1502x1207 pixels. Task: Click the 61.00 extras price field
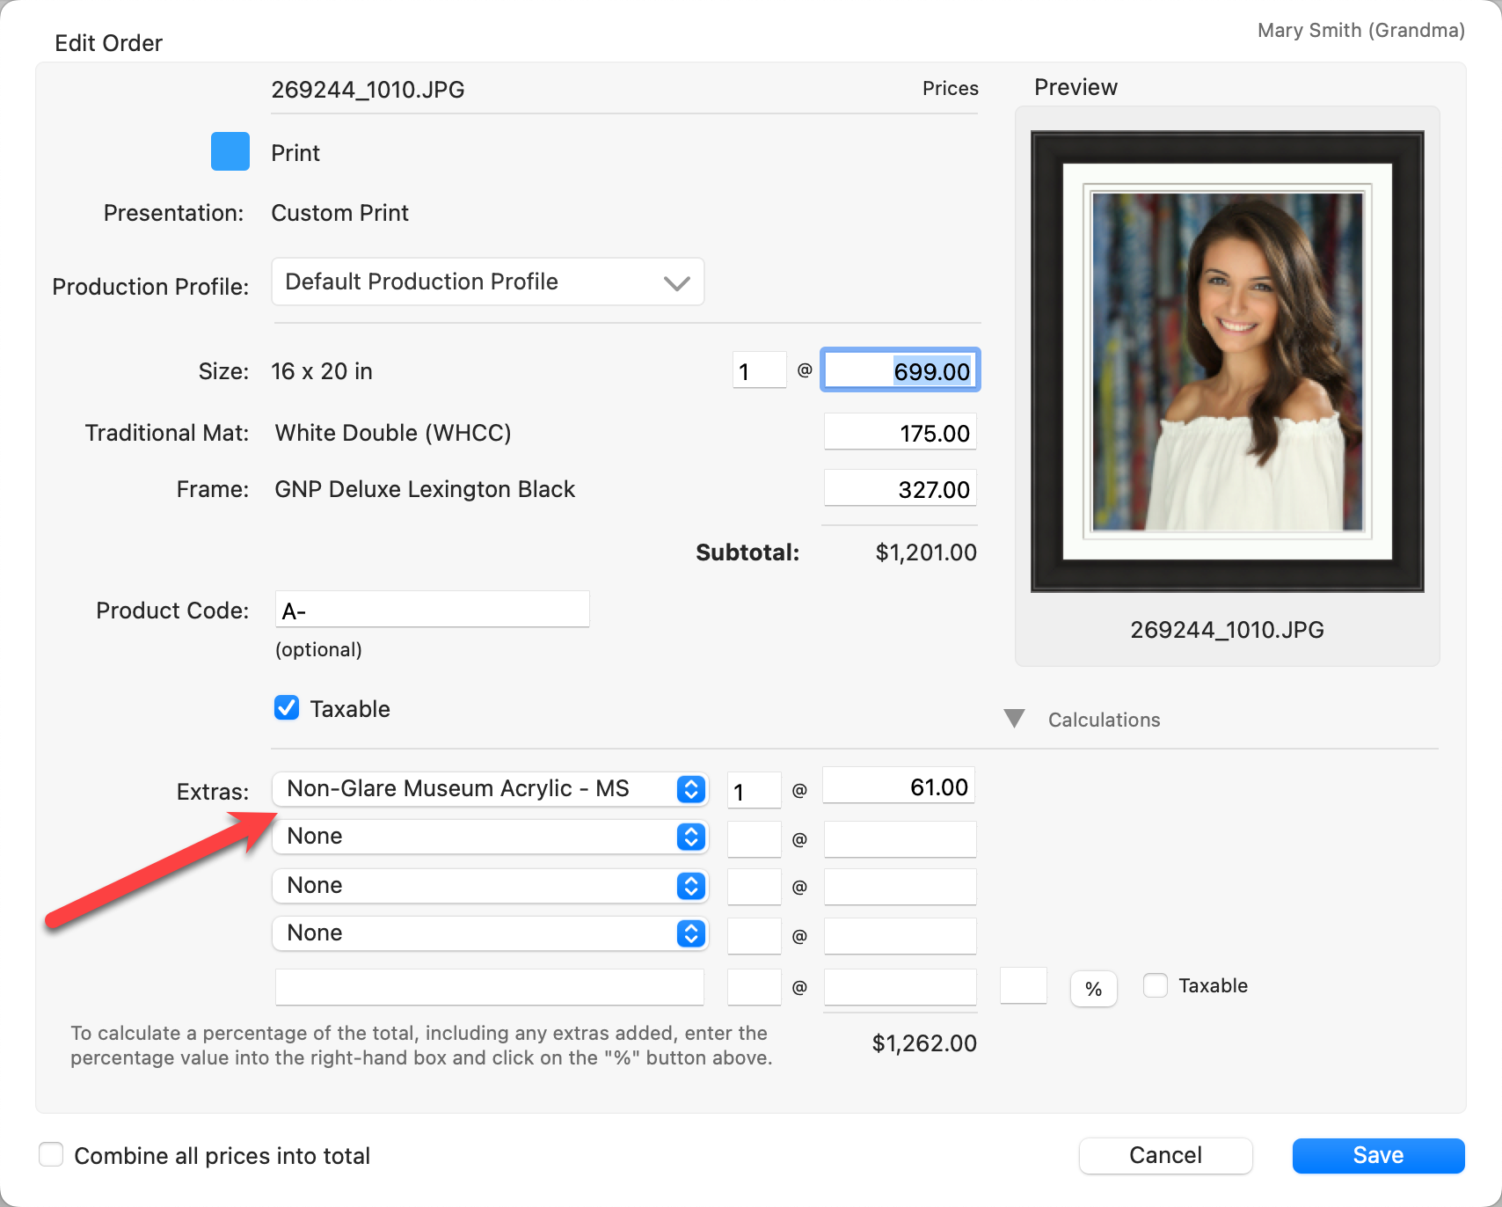click(899, 787)
